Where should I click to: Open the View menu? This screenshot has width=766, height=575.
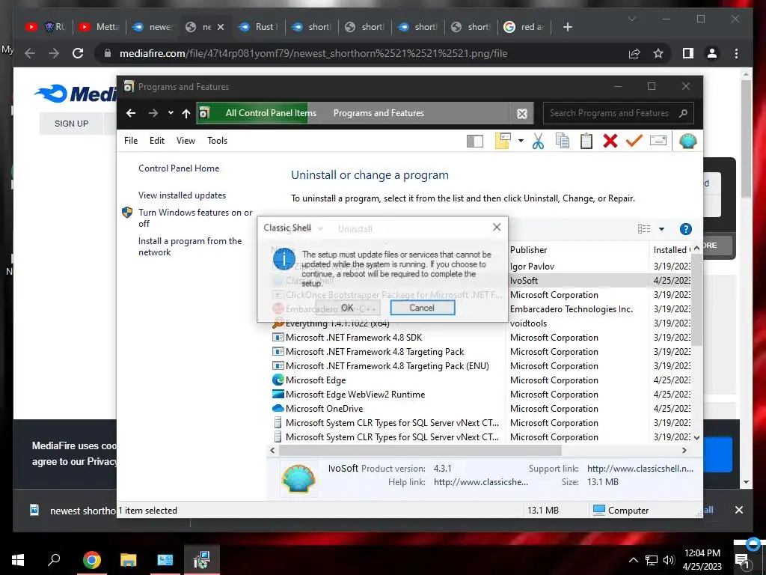coord(186,141)
